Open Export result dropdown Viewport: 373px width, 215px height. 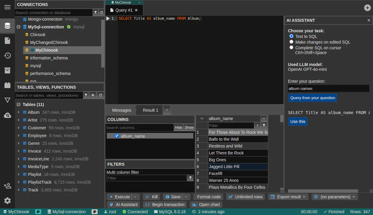(x=288, y=197)
